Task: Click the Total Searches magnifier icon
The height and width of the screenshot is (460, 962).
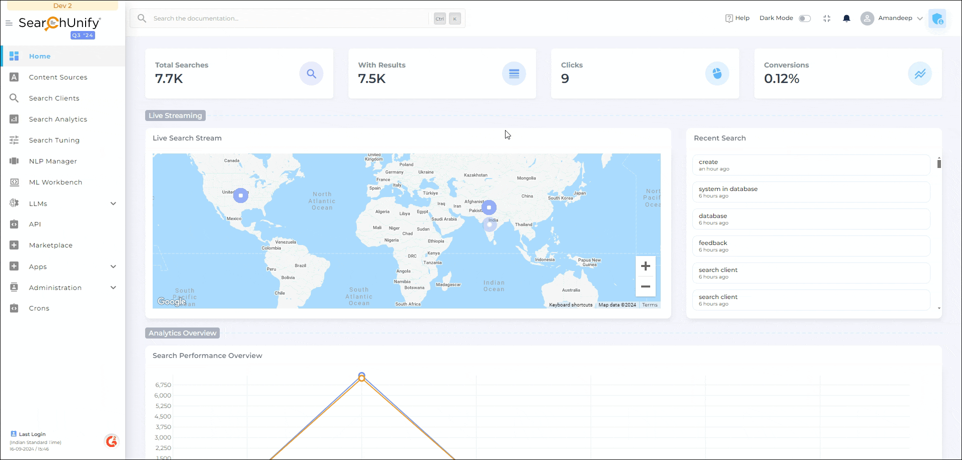Action: coord(311,74)
